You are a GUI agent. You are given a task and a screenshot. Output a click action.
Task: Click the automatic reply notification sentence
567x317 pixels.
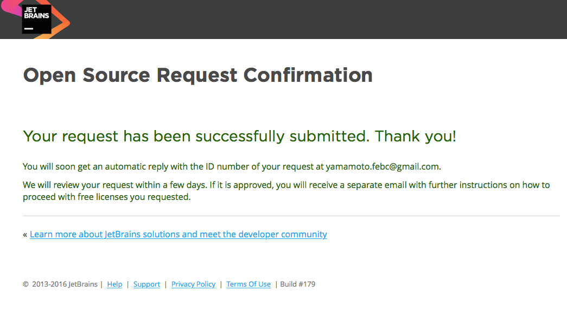coord(232,166)
